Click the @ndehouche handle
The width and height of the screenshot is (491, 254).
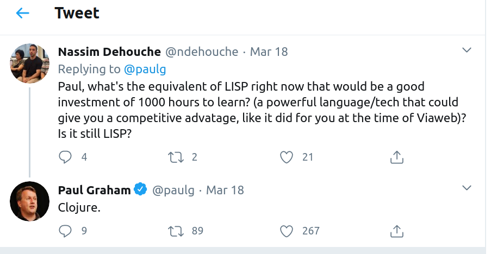[201, 52]
